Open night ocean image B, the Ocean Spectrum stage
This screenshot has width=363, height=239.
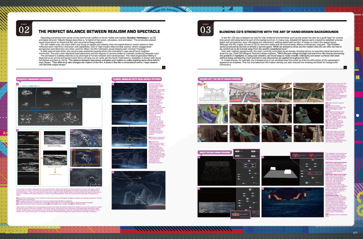point(292,171)
